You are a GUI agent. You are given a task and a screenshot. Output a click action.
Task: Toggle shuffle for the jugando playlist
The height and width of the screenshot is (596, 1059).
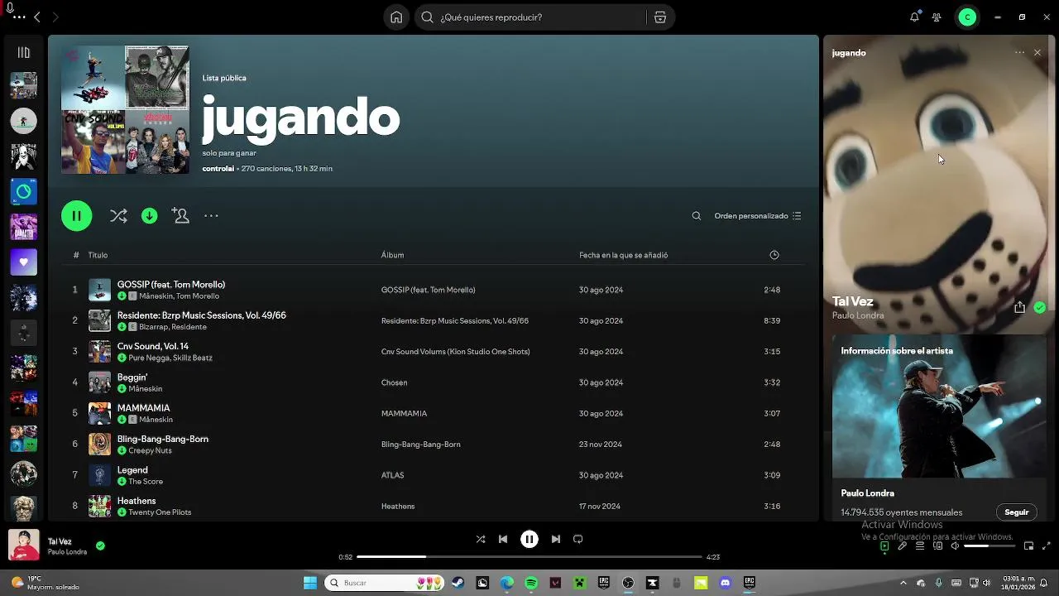pos(118,216)
